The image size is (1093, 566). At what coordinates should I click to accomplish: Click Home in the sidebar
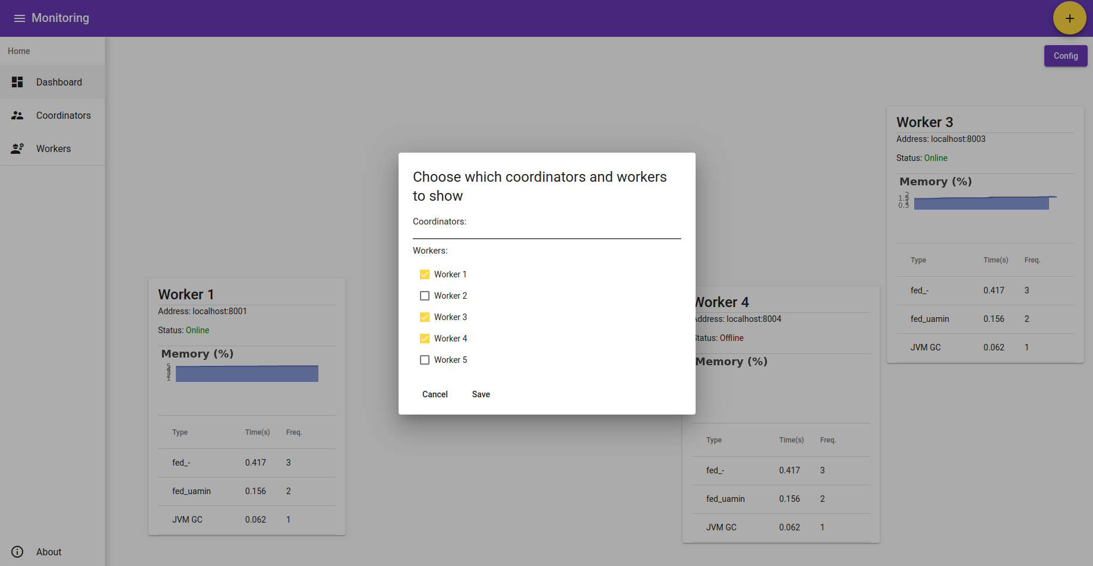coord(19,51)
